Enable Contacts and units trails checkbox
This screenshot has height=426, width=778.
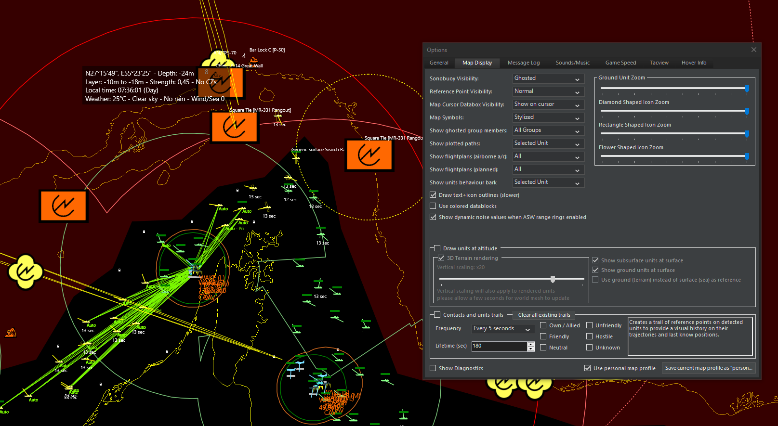pyautogui.click(x=437, y=315)
